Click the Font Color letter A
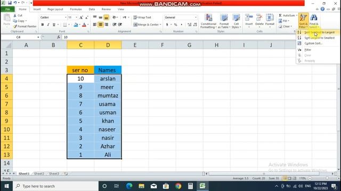The height and width of the screenshot is (191, 341). pyautogui.click(x=84, y=25)
